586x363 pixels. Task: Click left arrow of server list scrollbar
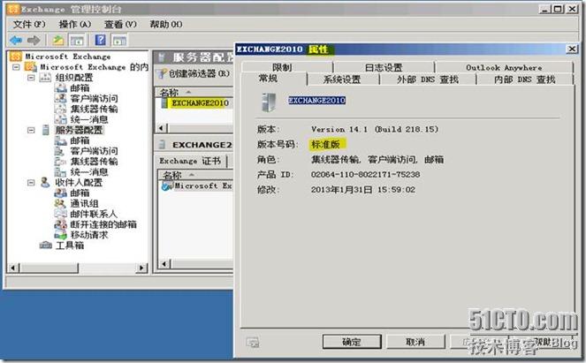coord(162,128)
